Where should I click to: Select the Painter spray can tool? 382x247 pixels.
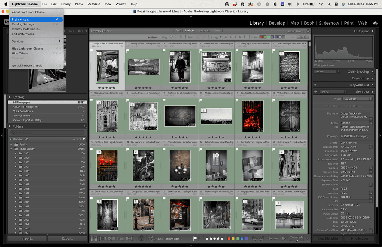click(141, 238)
